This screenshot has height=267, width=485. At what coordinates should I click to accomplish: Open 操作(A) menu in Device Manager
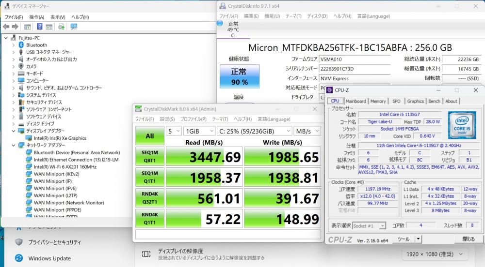tap(36, 17)
